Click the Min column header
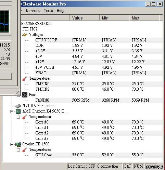This screenshot has height=170, width=165. point(114,18)
